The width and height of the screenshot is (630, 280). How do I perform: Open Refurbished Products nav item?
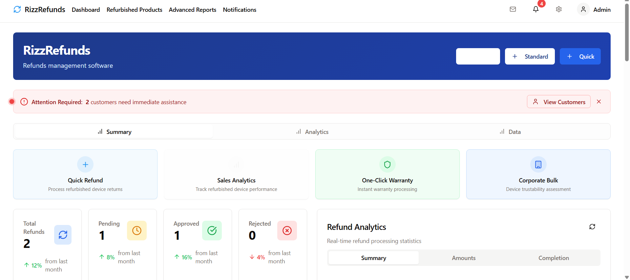click(x=135, y=10)
